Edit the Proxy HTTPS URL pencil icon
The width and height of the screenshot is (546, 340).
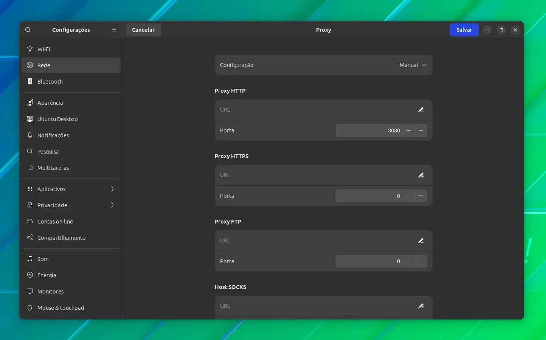tap(421, 175)
